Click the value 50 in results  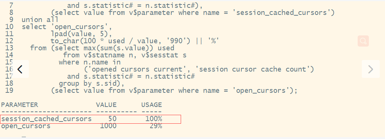tap(112, 119)
